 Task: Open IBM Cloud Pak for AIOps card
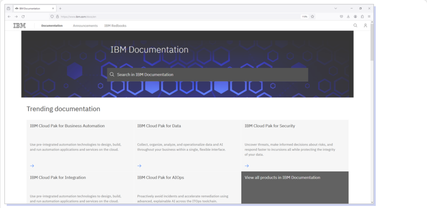click(x=187, y=188)
